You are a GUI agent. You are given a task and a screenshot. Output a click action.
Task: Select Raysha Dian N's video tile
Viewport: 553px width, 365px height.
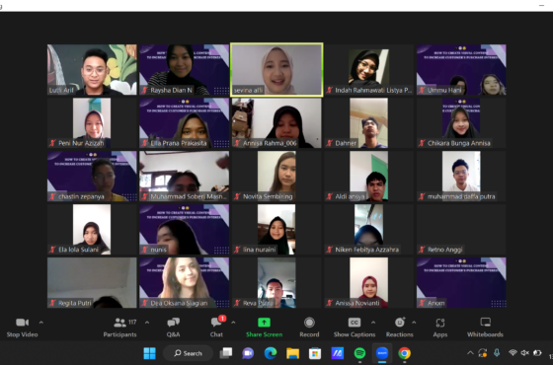(x=184, y=69)
